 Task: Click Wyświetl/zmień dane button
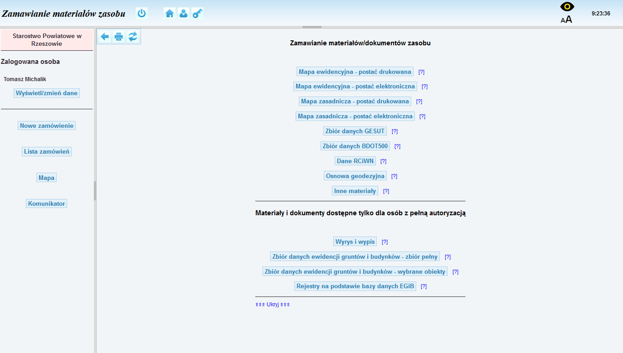click(47, 93)
